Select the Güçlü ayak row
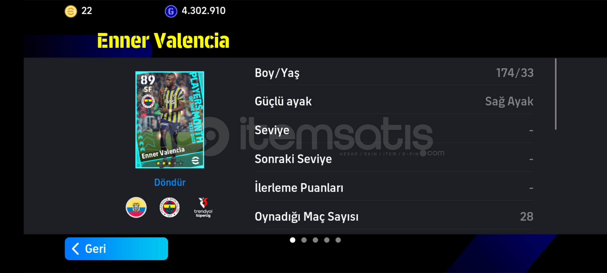Screen dimensions: 607x273 click(394, 101)
